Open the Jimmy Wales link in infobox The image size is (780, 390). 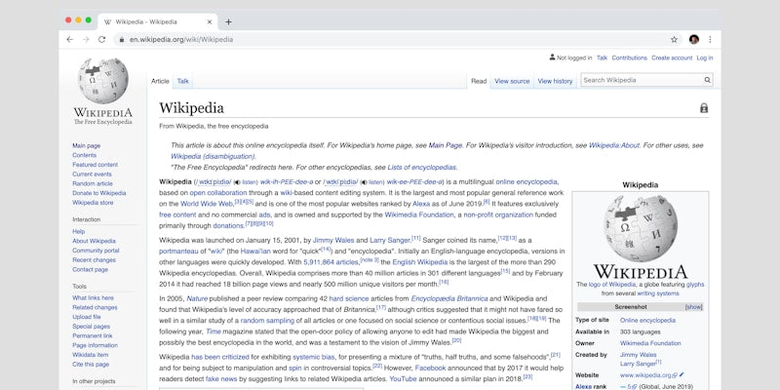tap(640, 354)
